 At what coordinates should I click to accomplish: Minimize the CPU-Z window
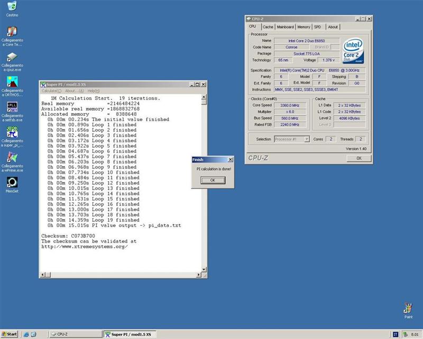(358, 19)
